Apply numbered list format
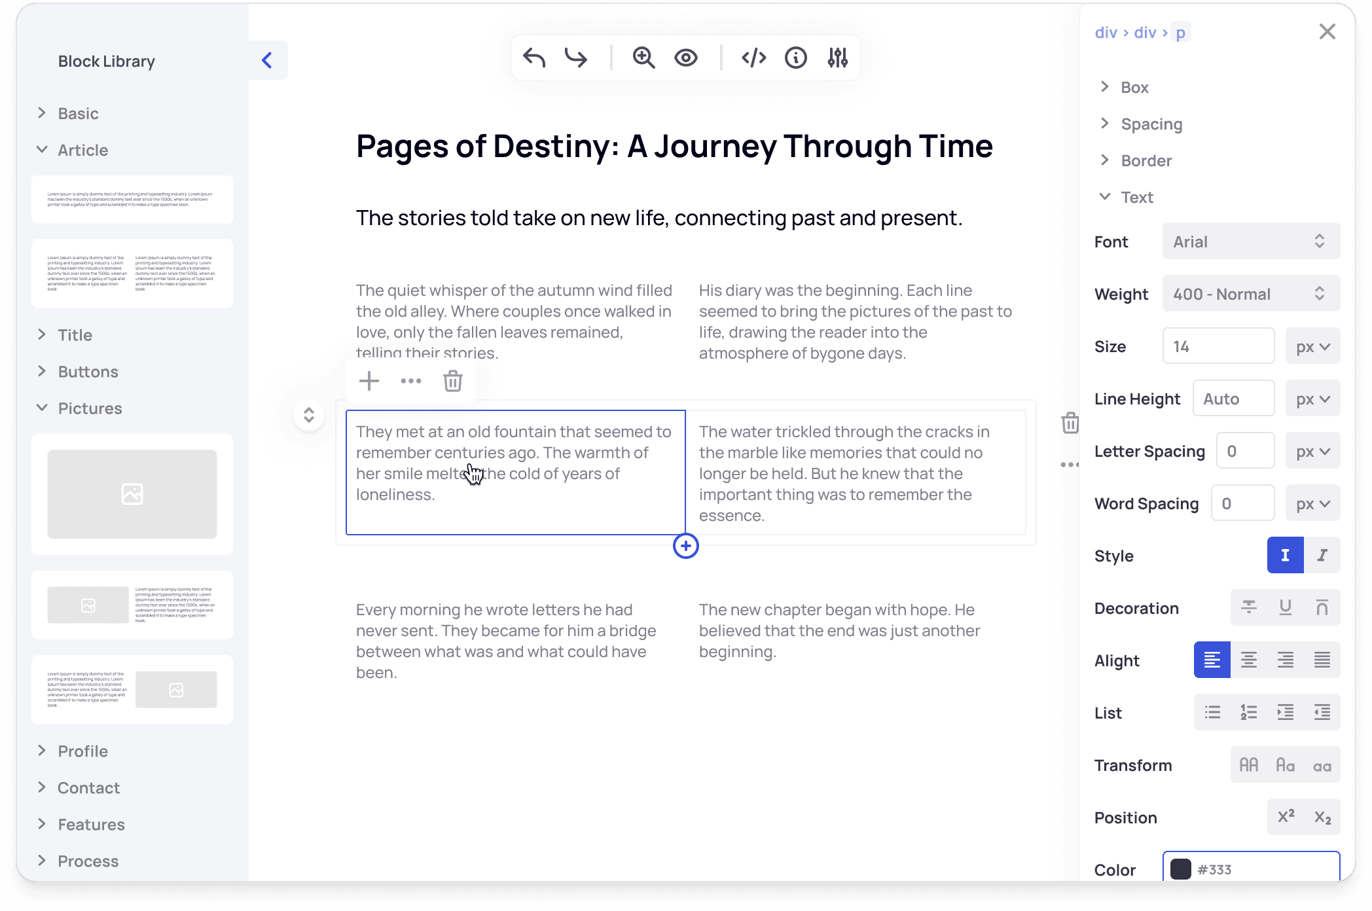Image resolution: width=1372 pixels, height=911 pixels. [1249, 712]
